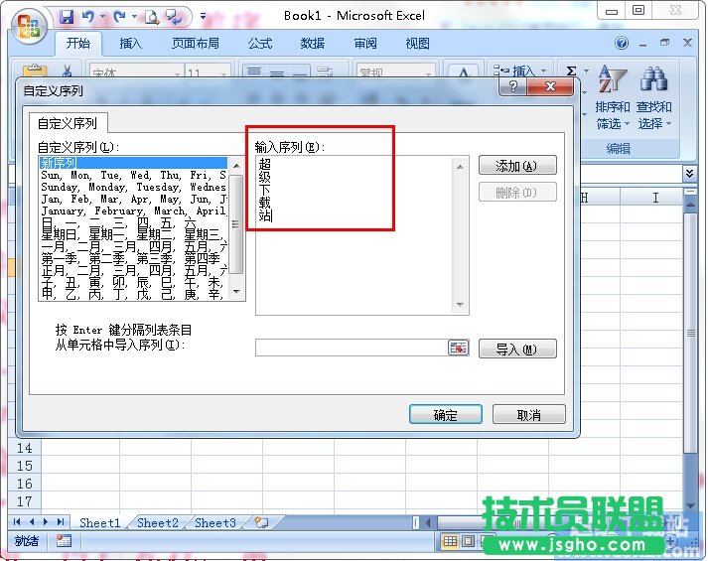Click the range selector icon in import field

point(458,348)
